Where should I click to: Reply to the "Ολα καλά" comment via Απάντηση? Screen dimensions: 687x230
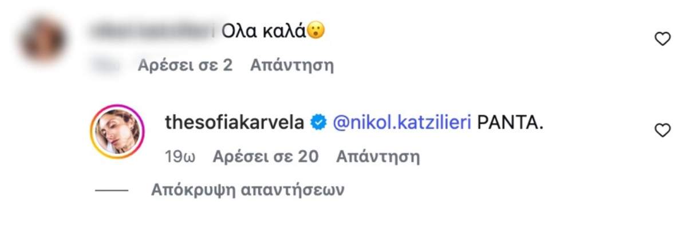[292, 65]
